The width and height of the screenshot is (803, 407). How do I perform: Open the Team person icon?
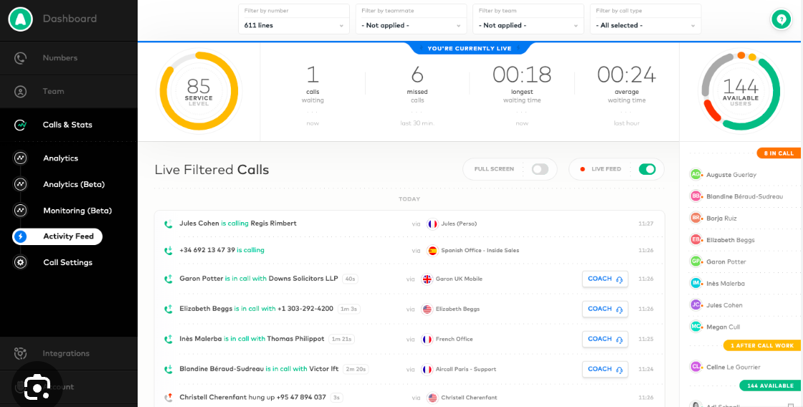21,92
